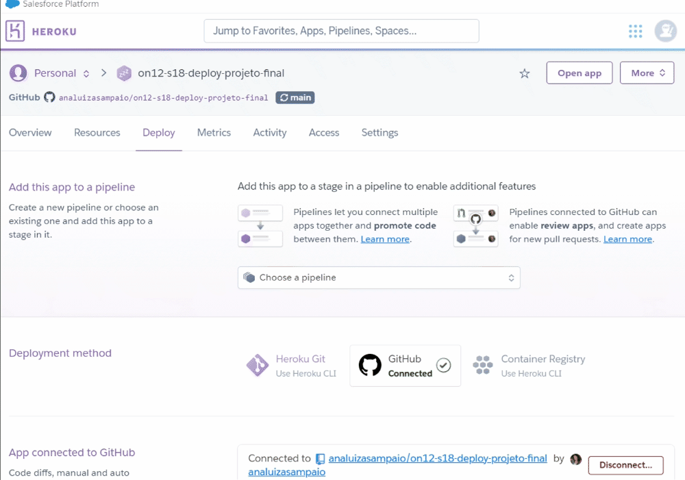Click the Deployment method heading
This screenshot has width=685, height=480.
[60, 353]
